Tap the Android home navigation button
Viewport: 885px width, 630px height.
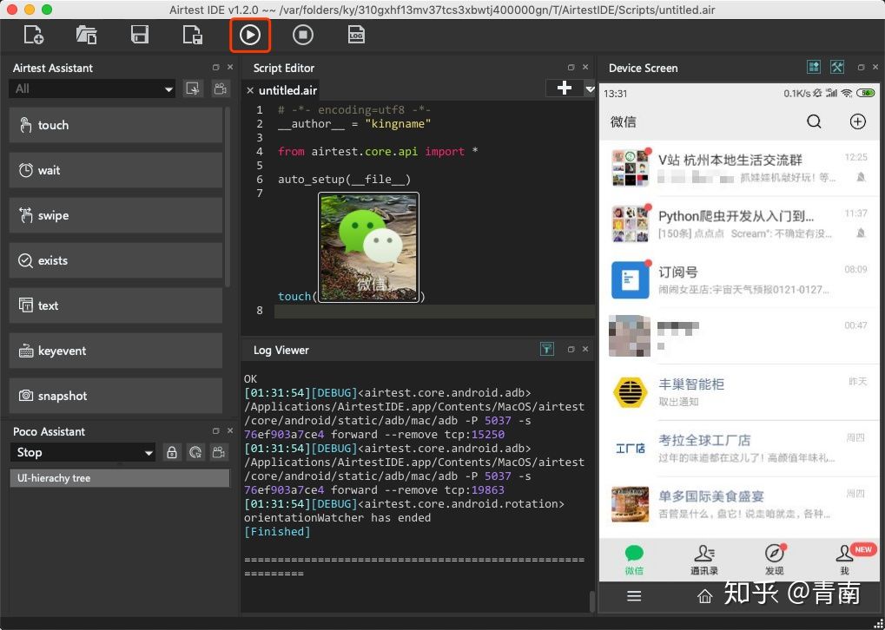(x=704, y=596)
